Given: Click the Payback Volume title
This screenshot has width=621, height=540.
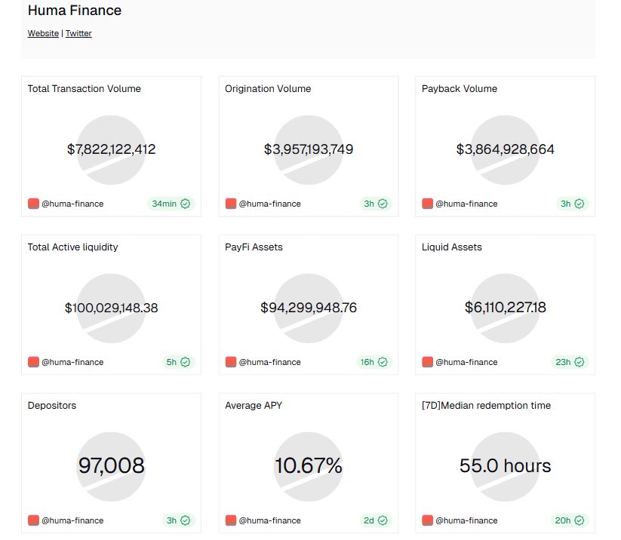Looking at the screenshot, I should click(460, 89).
